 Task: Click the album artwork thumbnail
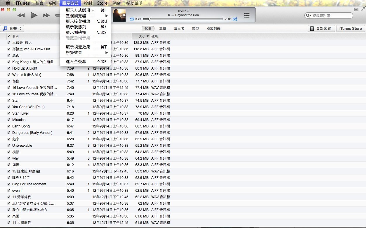pos(119,15)
